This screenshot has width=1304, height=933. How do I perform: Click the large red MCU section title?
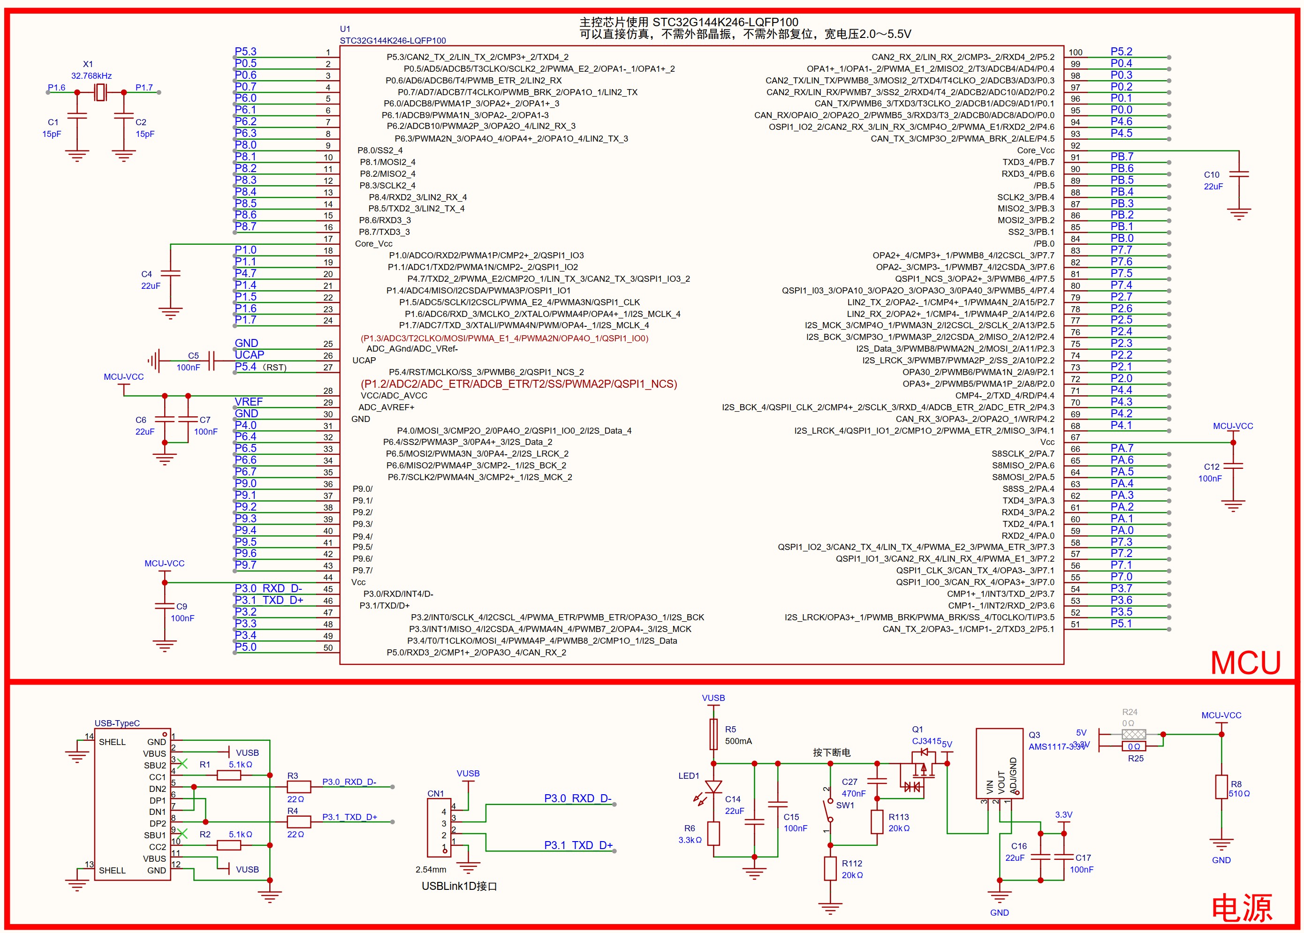[x=1245, y=663]
